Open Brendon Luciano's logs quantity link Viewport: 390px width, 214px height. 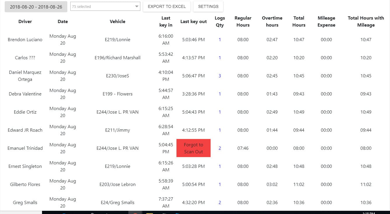coord(220,40)
